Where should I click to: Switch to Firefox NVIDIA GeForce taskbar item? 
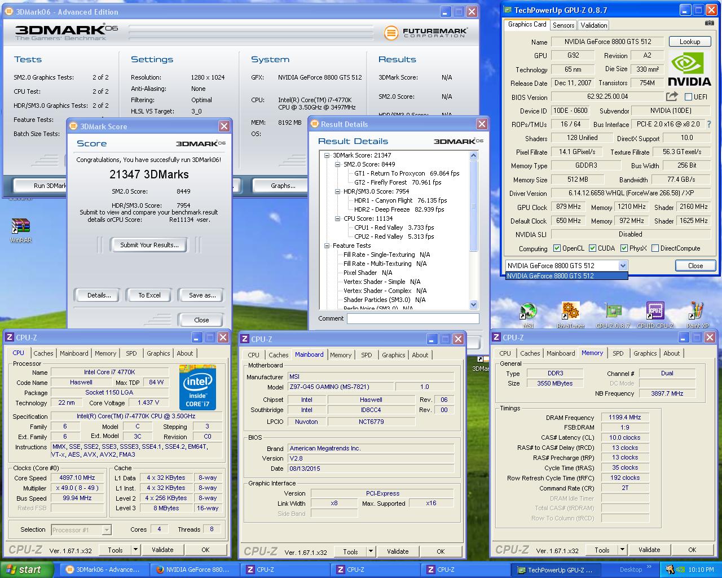click(195, 570)
